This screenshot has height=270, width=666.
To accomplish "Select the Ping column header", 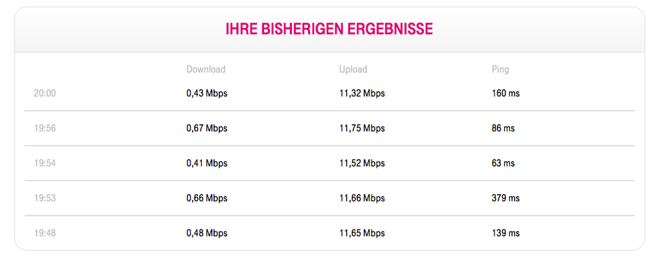I will point(500,69).
